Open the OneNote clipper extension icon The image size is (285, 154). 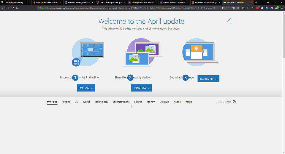(x=272, y=8)
